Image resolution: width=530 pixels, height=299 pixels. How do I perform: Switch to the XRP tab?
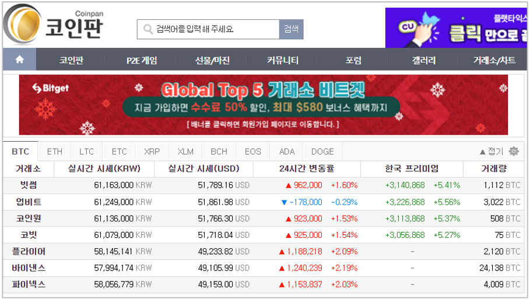coord(152,152)
